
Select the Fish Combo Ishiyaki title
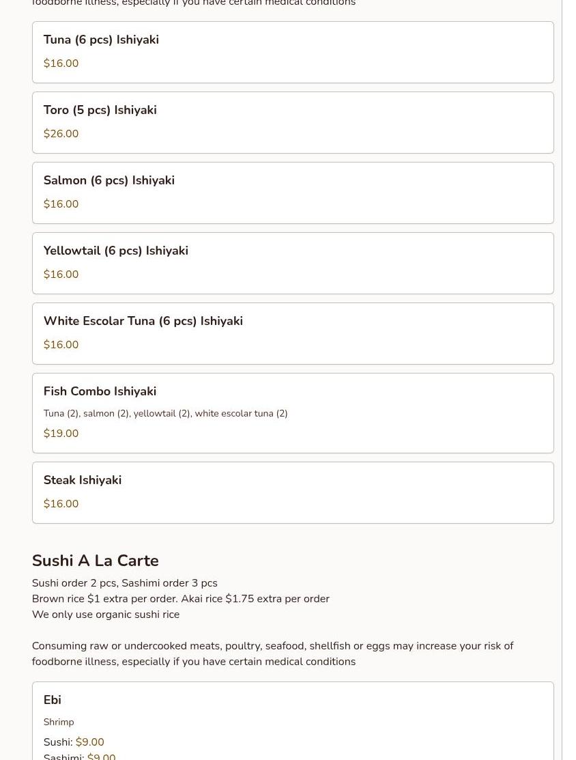[x=100, y=392]
